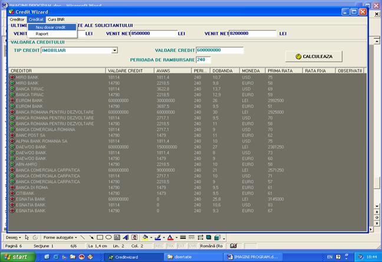Viewport: 382px width, 262px height.
Task: Click the red status icon beside EUROM BANK 600000000
Action: [12, 100]
